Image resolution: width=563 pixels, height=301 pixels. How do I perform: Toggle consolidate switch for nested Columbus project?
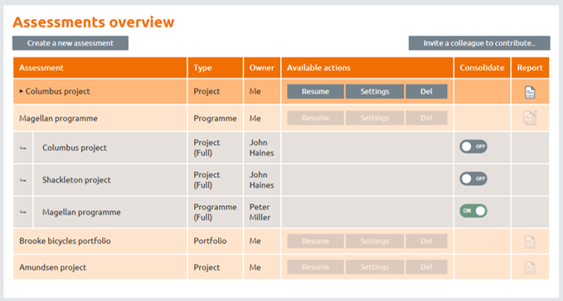473,146
